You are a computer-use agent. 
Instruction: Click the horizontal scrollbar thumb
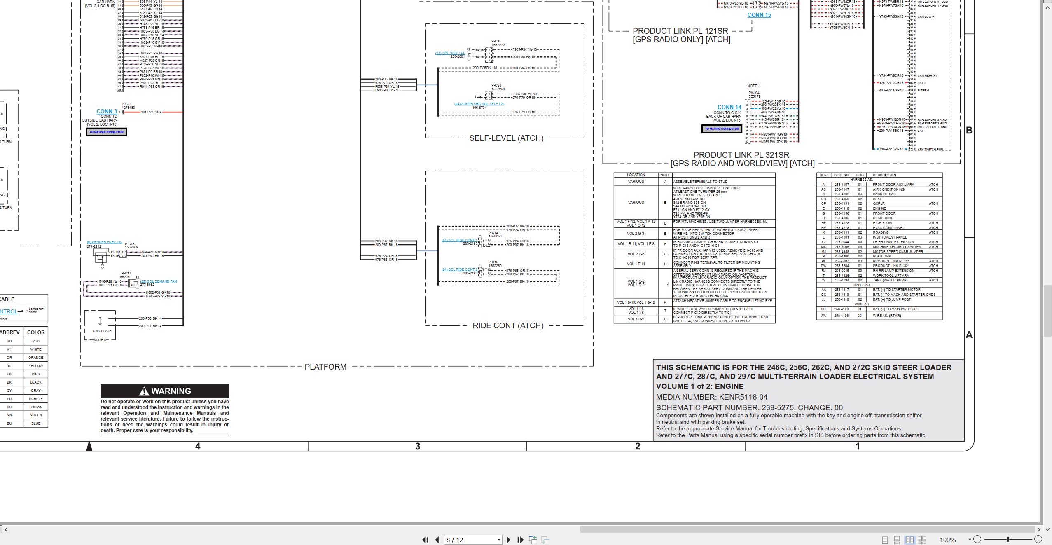(x=807, y=529)
